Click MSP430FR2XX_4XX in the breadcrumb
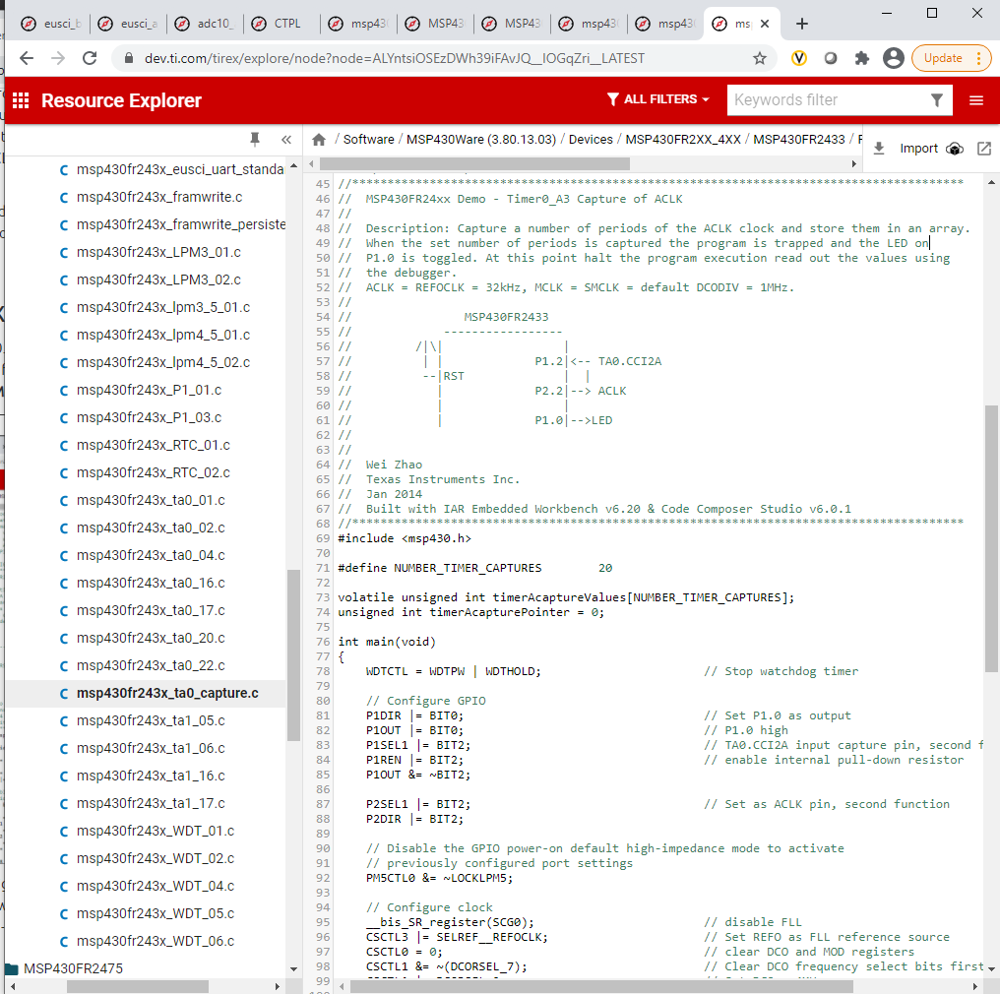Viewport: 1000px width, 994px height. pyautogui.click(x=682, y=140)
